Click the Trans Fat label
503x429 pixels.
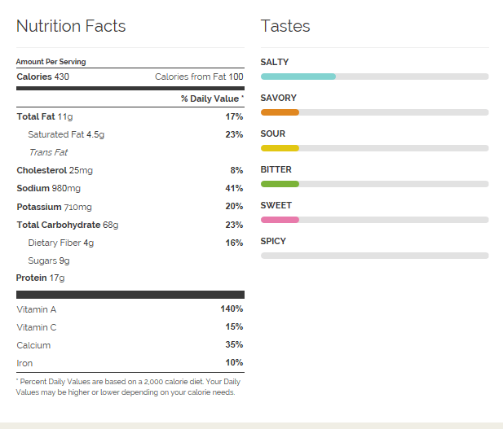click(48, 152)
